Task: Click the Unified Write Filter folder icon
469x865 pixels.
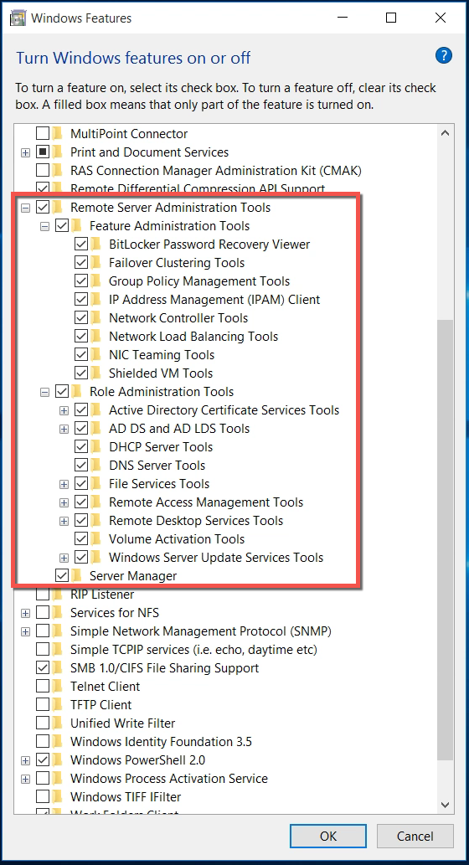Action: 58,723
